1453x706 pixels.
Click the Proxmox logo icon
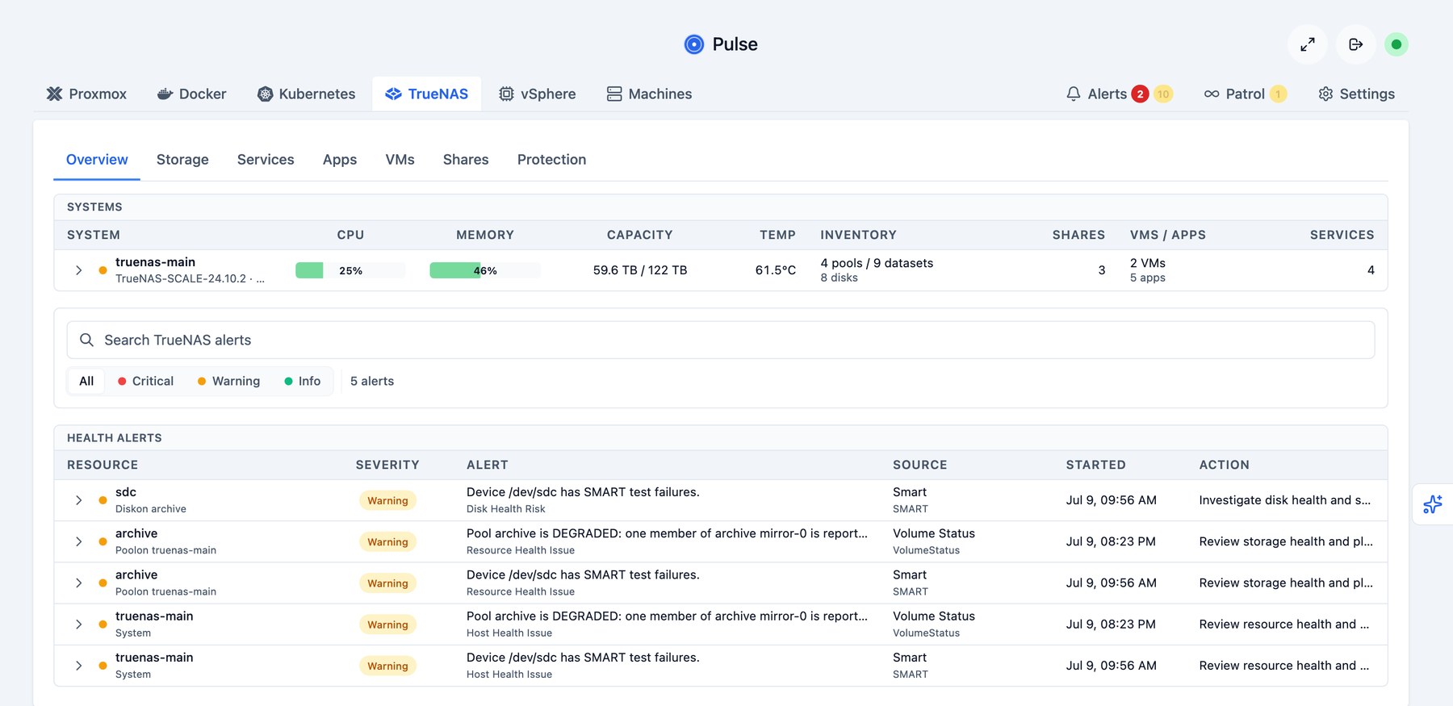coord(54,94)
